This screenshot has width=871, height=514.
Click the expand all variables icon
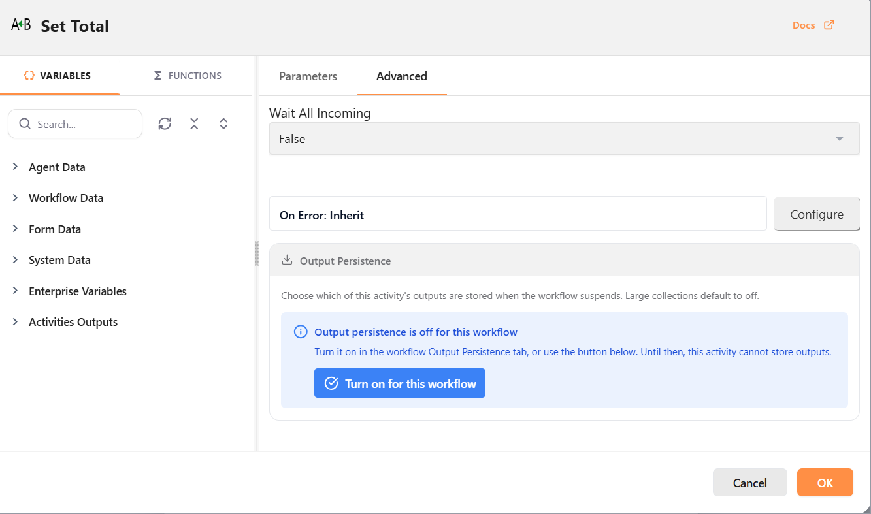[x=223, y=123]
